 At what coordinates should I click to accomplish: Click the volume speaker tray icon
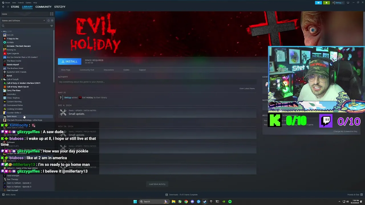347,202
